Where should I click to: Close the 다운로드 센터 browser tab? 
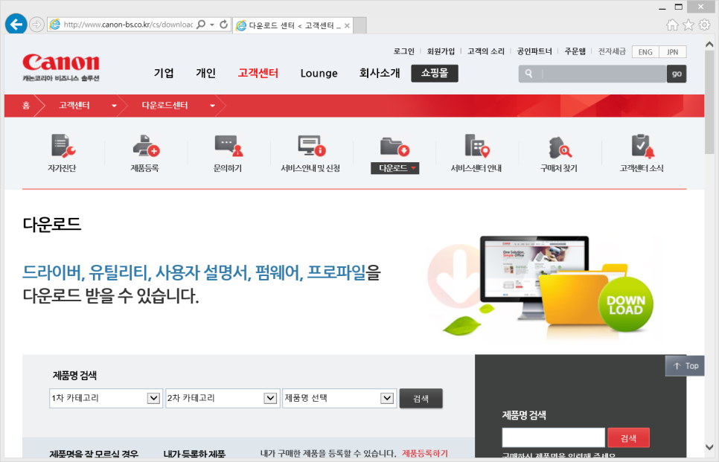[x=347, y=25]
